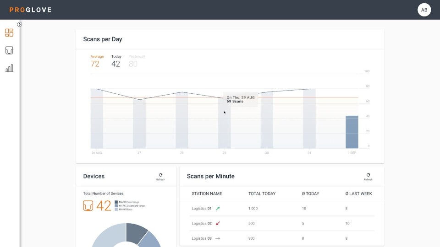Open the Logistics 01 station row
The width and height of the screenshot is (440, 247).
[x=202, y=209]
